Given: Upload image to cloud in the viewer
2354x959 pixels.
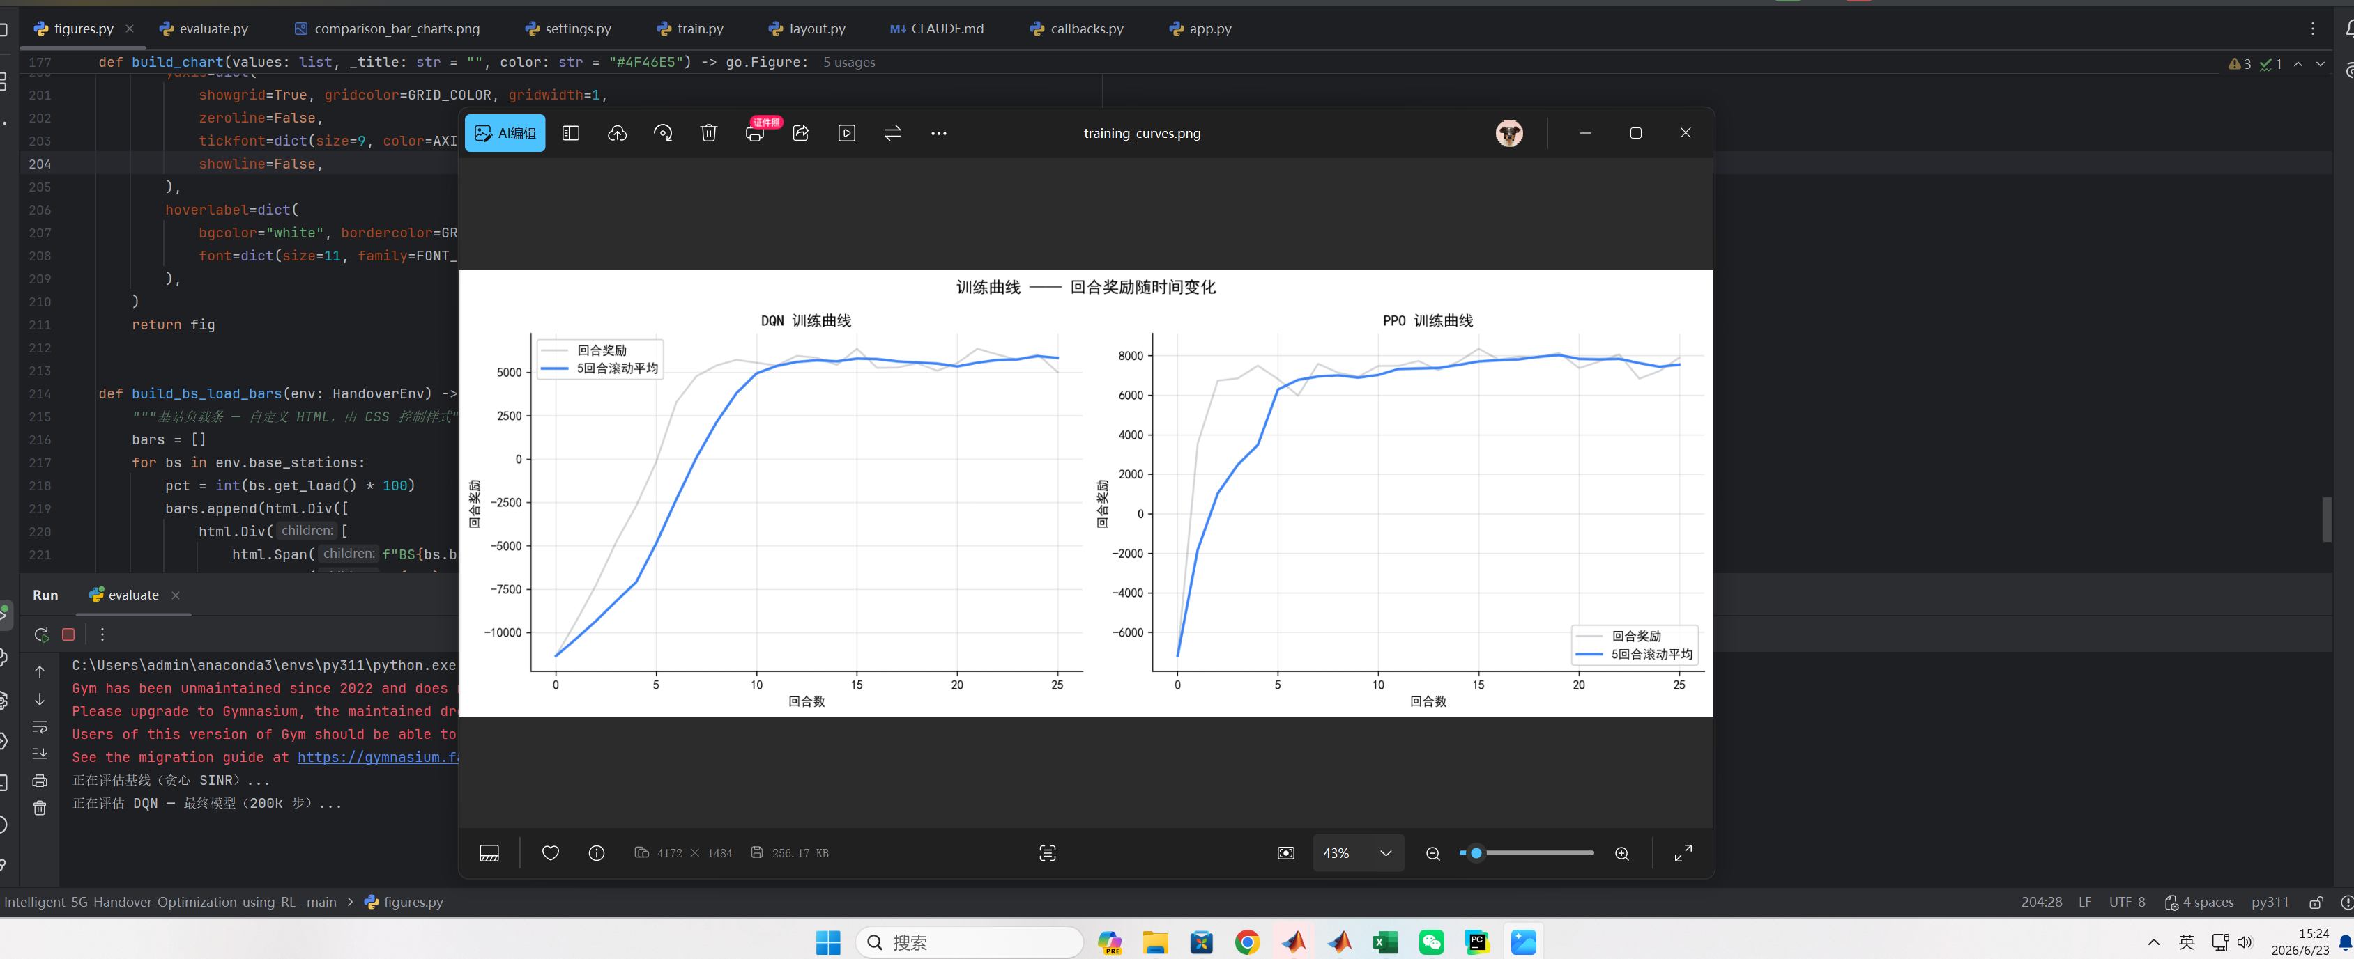Looking at the screenshot, I should click(x=617, y=133).
